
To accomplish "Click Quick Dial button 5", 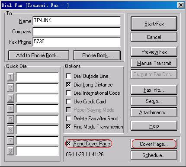I will pyautogui.click(x=10, y=119).
